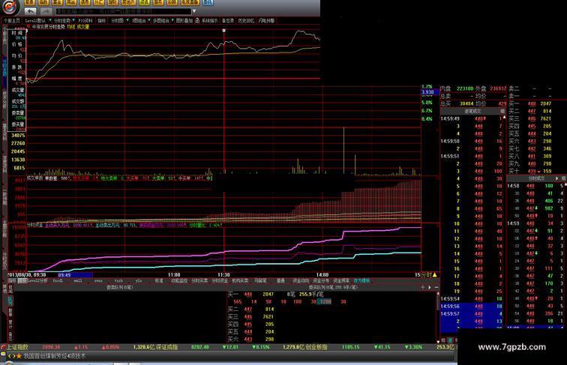Click 上证指数 in the status bar
This screenshot has width=567, height=365.
[17, 347]
